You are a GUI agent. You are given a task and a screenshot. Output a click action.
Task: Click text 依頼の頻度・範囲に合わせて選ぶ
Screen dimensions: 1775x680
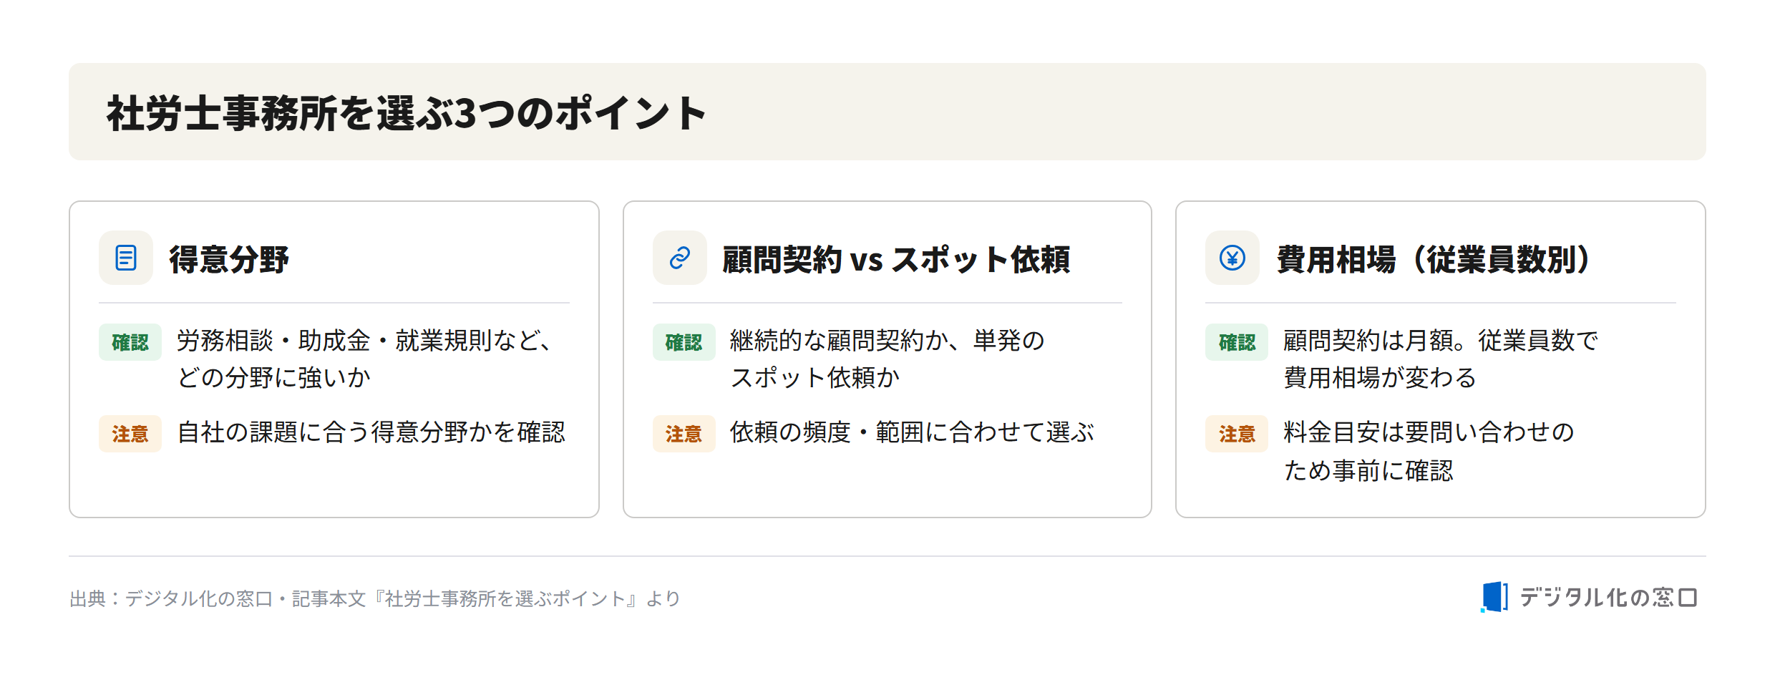pos(912,432)
